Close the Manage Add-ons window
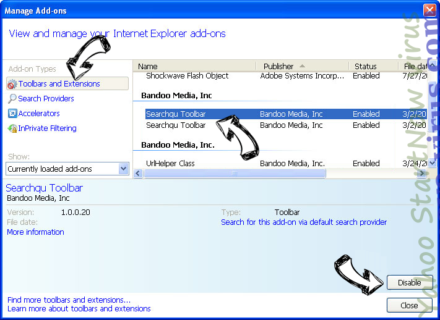440x320 pixels. tap(429, 11)
